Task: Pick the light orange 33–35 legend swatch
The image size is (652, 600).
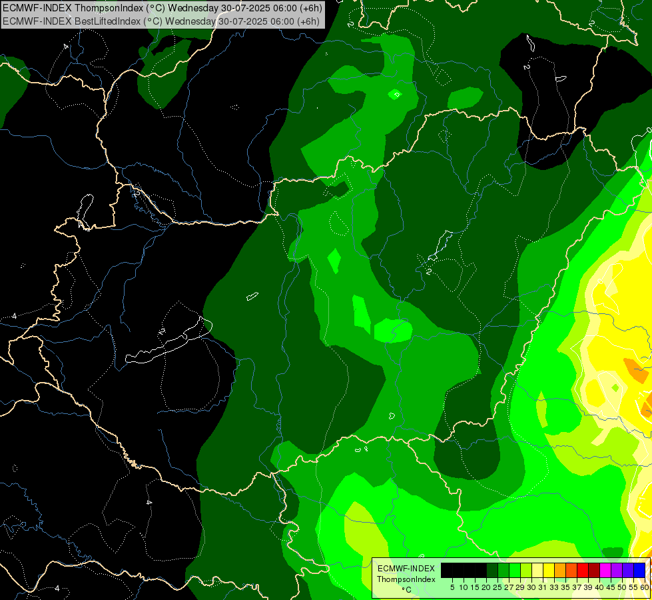Action: tap(560, 571)
